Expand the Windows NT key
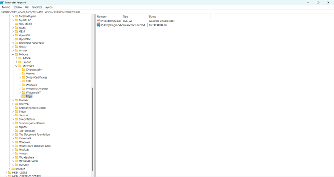 coord(20,92)
